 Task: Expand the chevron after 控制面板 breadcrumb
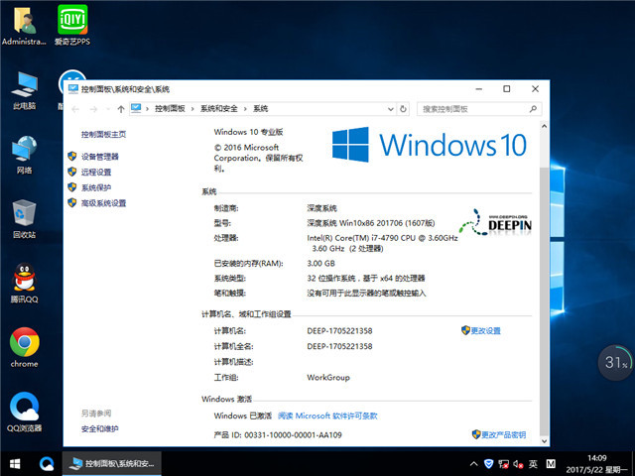point(192,109)
